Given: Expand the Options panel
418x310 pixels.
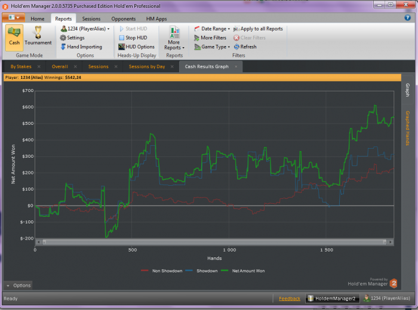Looking at the screenshot, I should (x=18, y=286).
